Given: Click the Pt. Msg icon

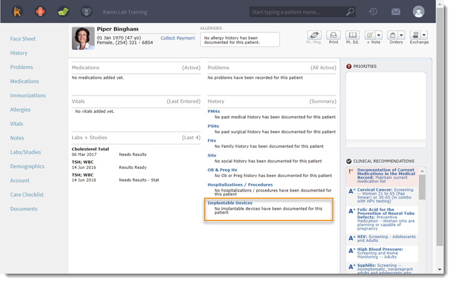Looking at the screenshot, I should tap(314, 36).
